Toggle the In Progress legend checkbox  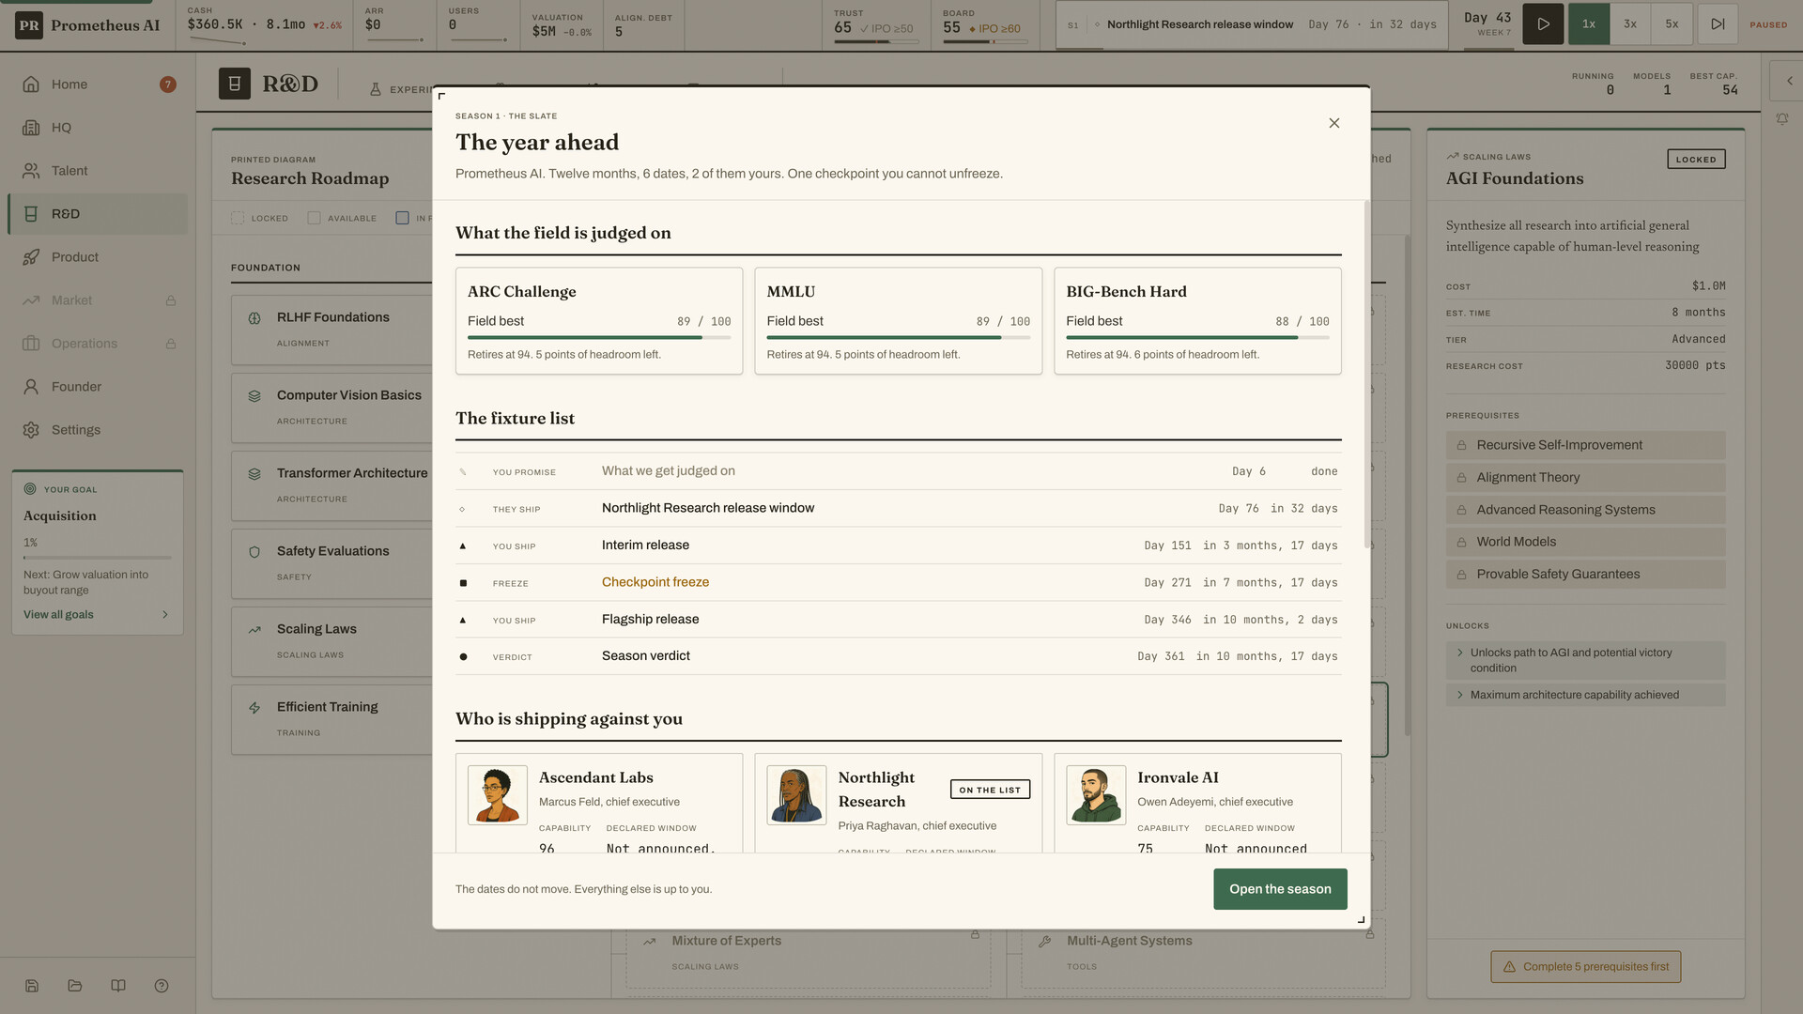coord(402,218)
